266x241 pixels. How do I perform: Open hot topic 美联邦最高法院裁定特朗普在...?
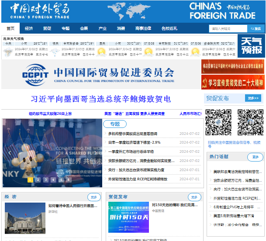click(x=238, y=172)
